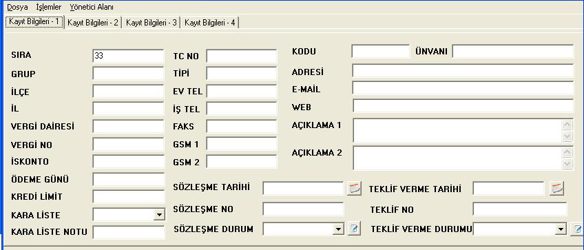Click Açıklama 2 scroll down arrow

pos(567,163)
